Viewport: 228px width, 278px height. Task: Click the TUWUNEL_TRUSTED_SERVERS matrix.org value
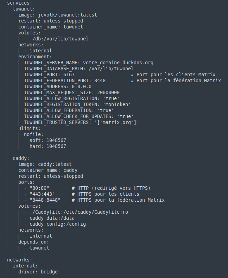tap(116, 123)
